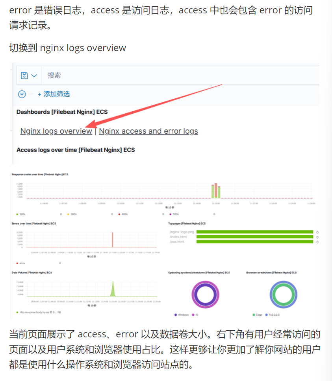Viewport: 332px width, 381px height.
Task: Click the 142.0.0.0 browser version legend
Action: click(273, 315)
